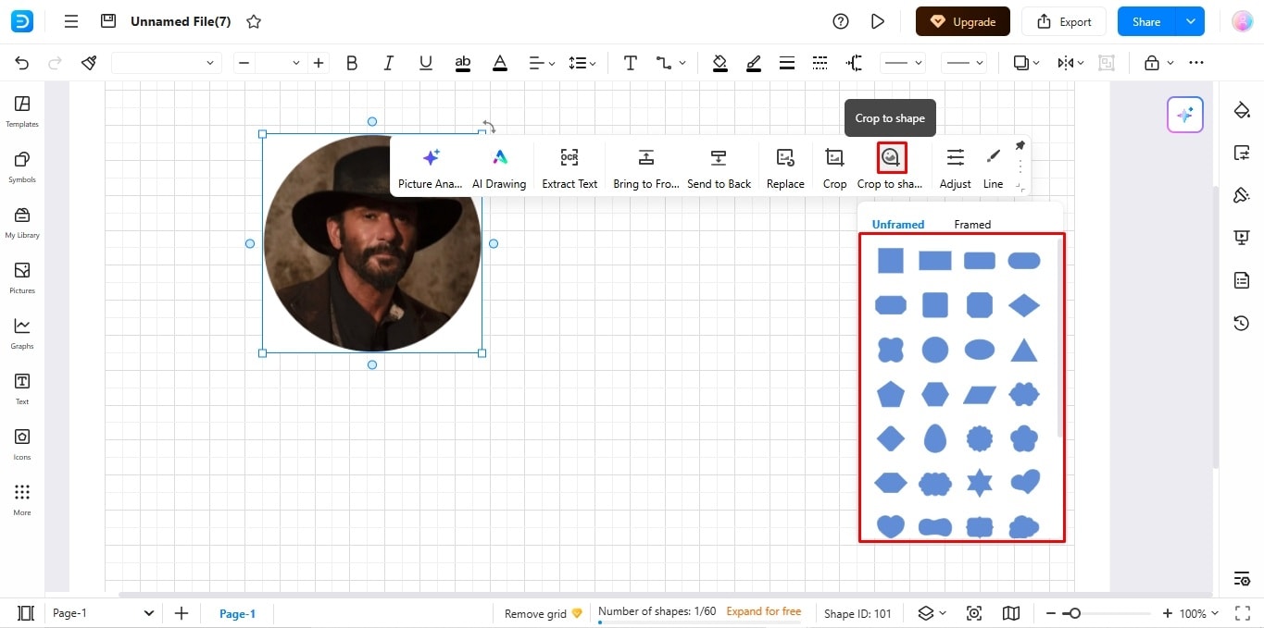The height and width of the screenshot is (628, 1264).
Task: Open the Page-1 selector dropdown
Action: click(x=103, y=613)
